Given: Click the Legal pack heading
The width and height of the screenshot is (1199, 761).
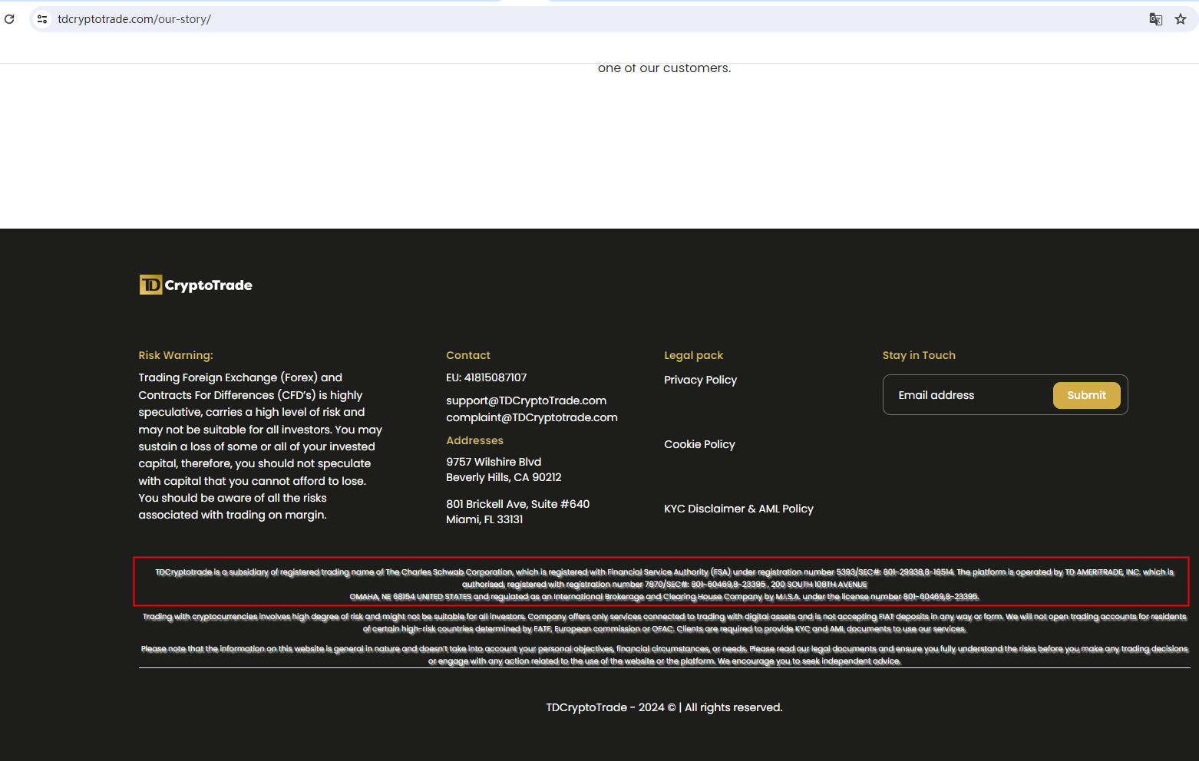Looking at the screenshot, I should (694, 355).
